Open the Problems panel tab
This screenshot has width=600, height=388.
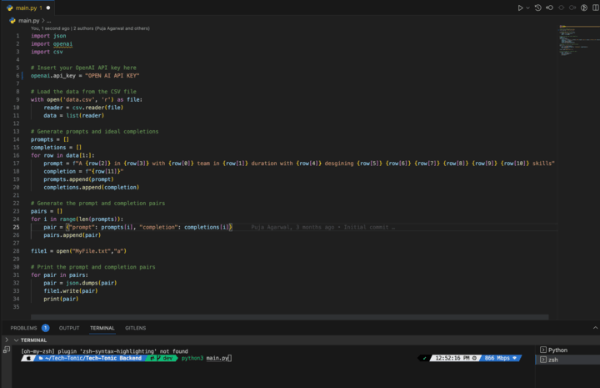(23, 328)
